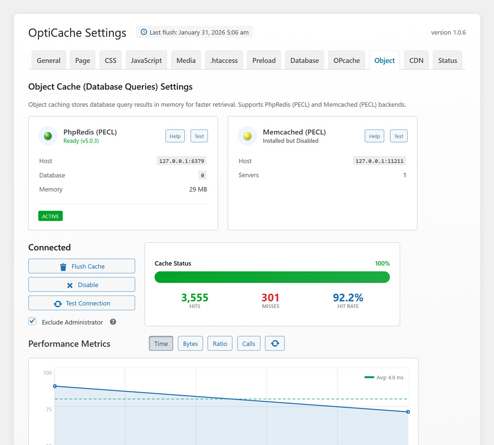This screenshot has height=445, width=494.
Task: Click the Connected heading
Action: tap(49, 247)
